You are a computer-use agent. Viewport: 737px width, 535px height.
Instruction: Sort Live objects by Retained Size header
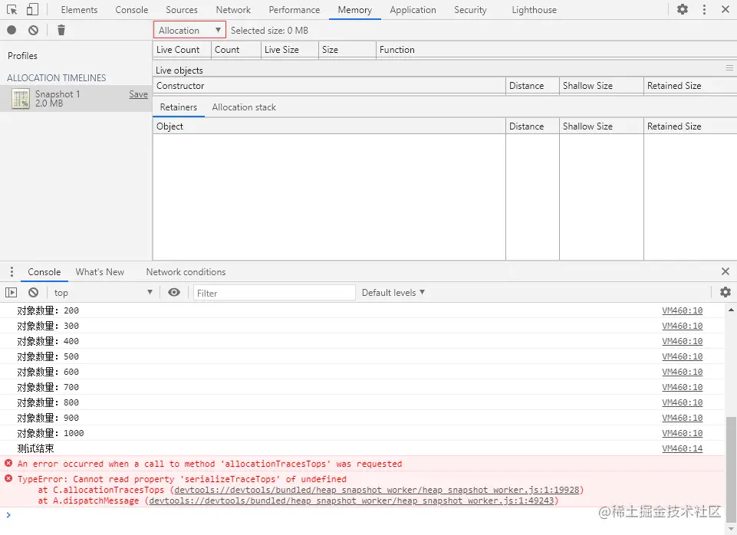[x=690, y=86]
